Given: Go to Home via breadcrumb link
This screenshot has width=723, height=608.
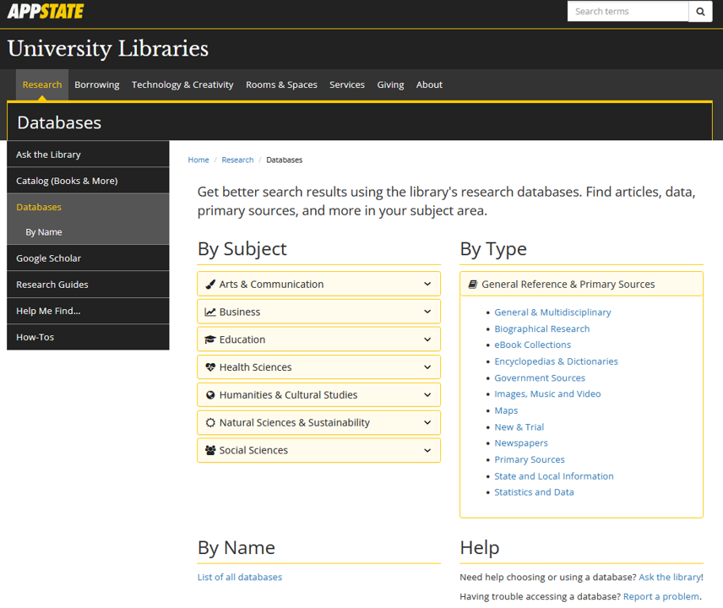Looking at the screenshot, I should pos(198,160).
